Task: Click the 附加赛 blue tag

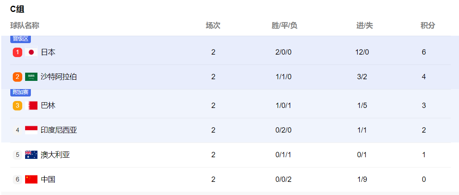Action: pyautogui.click(x=21, y=92)
